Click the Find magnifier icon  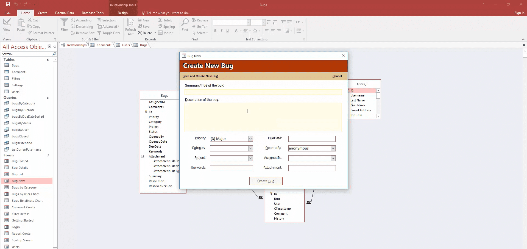[x=185, y=23]
